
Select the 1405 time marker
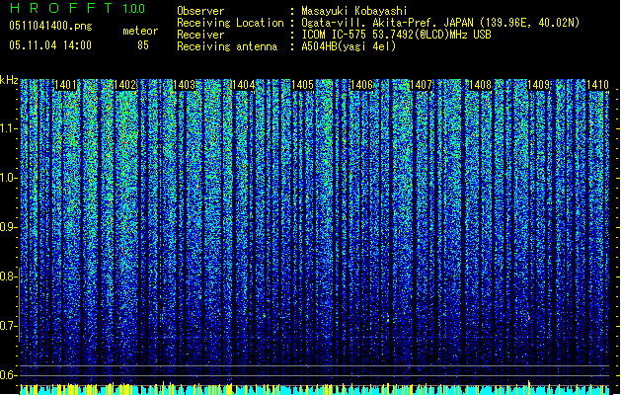click(302, 85)
